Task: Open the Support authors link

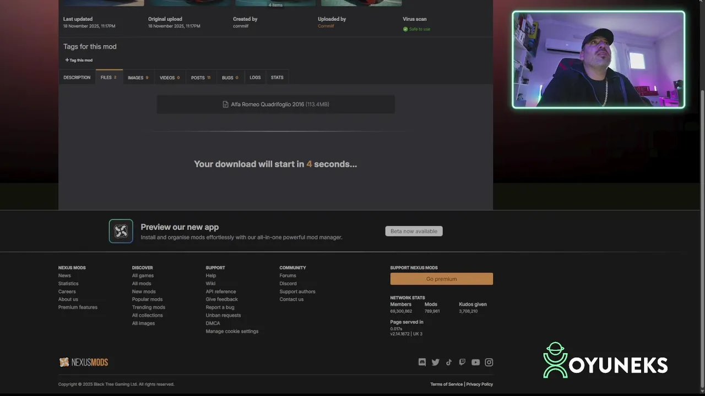Action: coord(297,291)
